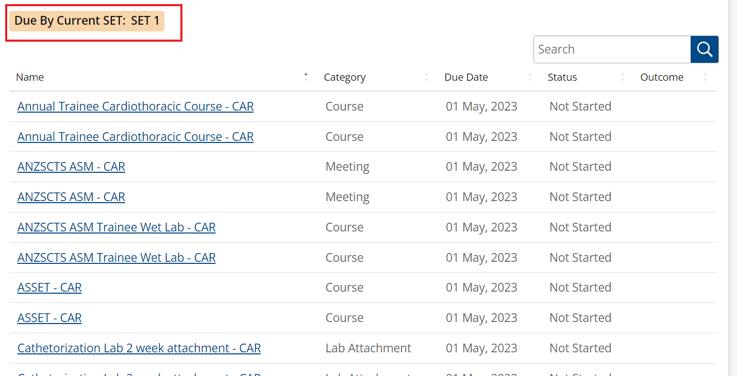Open first Annual Trainee Cardiothoracic Course link

click(x=136, y=106)
